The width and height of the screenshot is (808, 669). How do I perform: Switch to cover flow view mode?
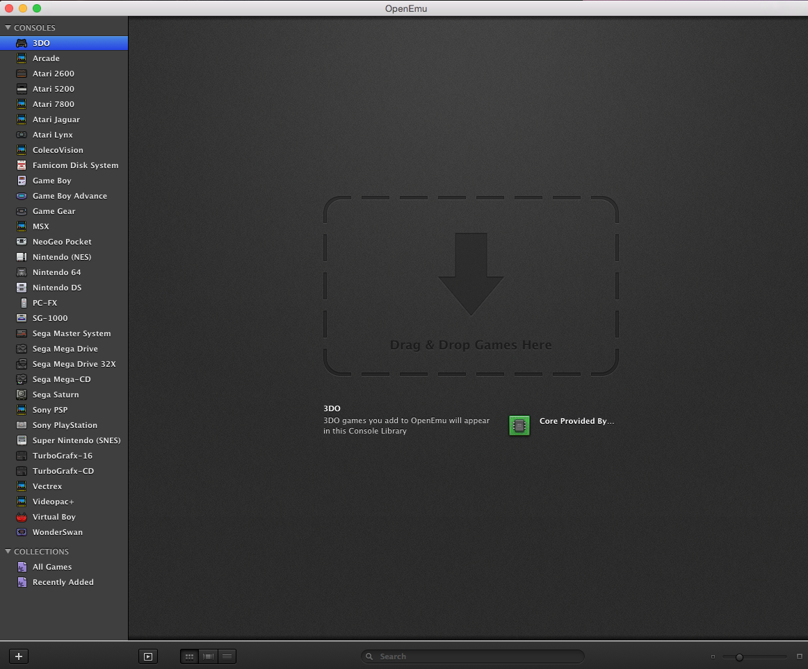pyautogui.click(x=208, y=656)
